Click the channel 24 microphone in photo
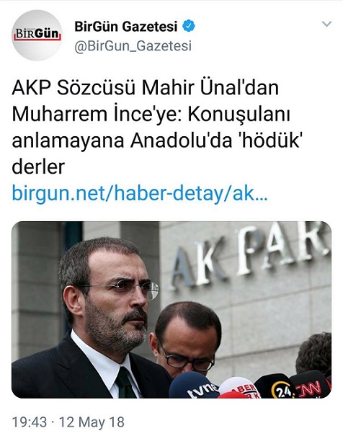 pos(274,387)
